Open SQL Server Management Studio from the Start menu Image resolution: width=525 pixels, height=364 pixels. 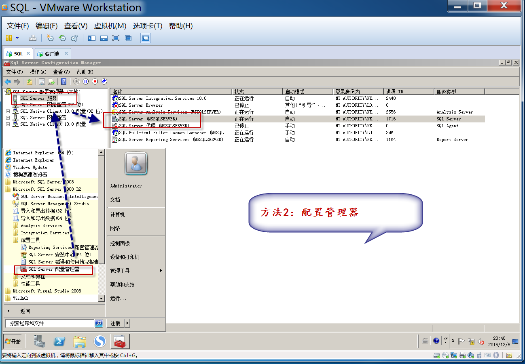55,204
